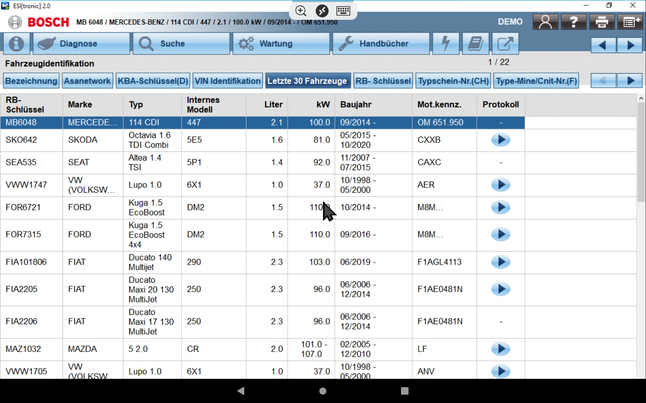The image size is (646, 403).
Task: Open the vehicle info icon button
Action: [x=16, y=44]
